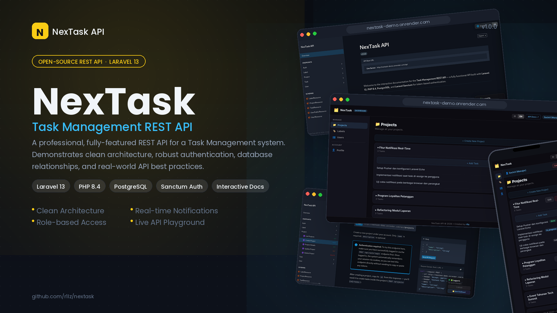Expand Program Loyalitas Pelanggan on phone mockup
This screenshot has width=557, height=313.
pos(534,263)
